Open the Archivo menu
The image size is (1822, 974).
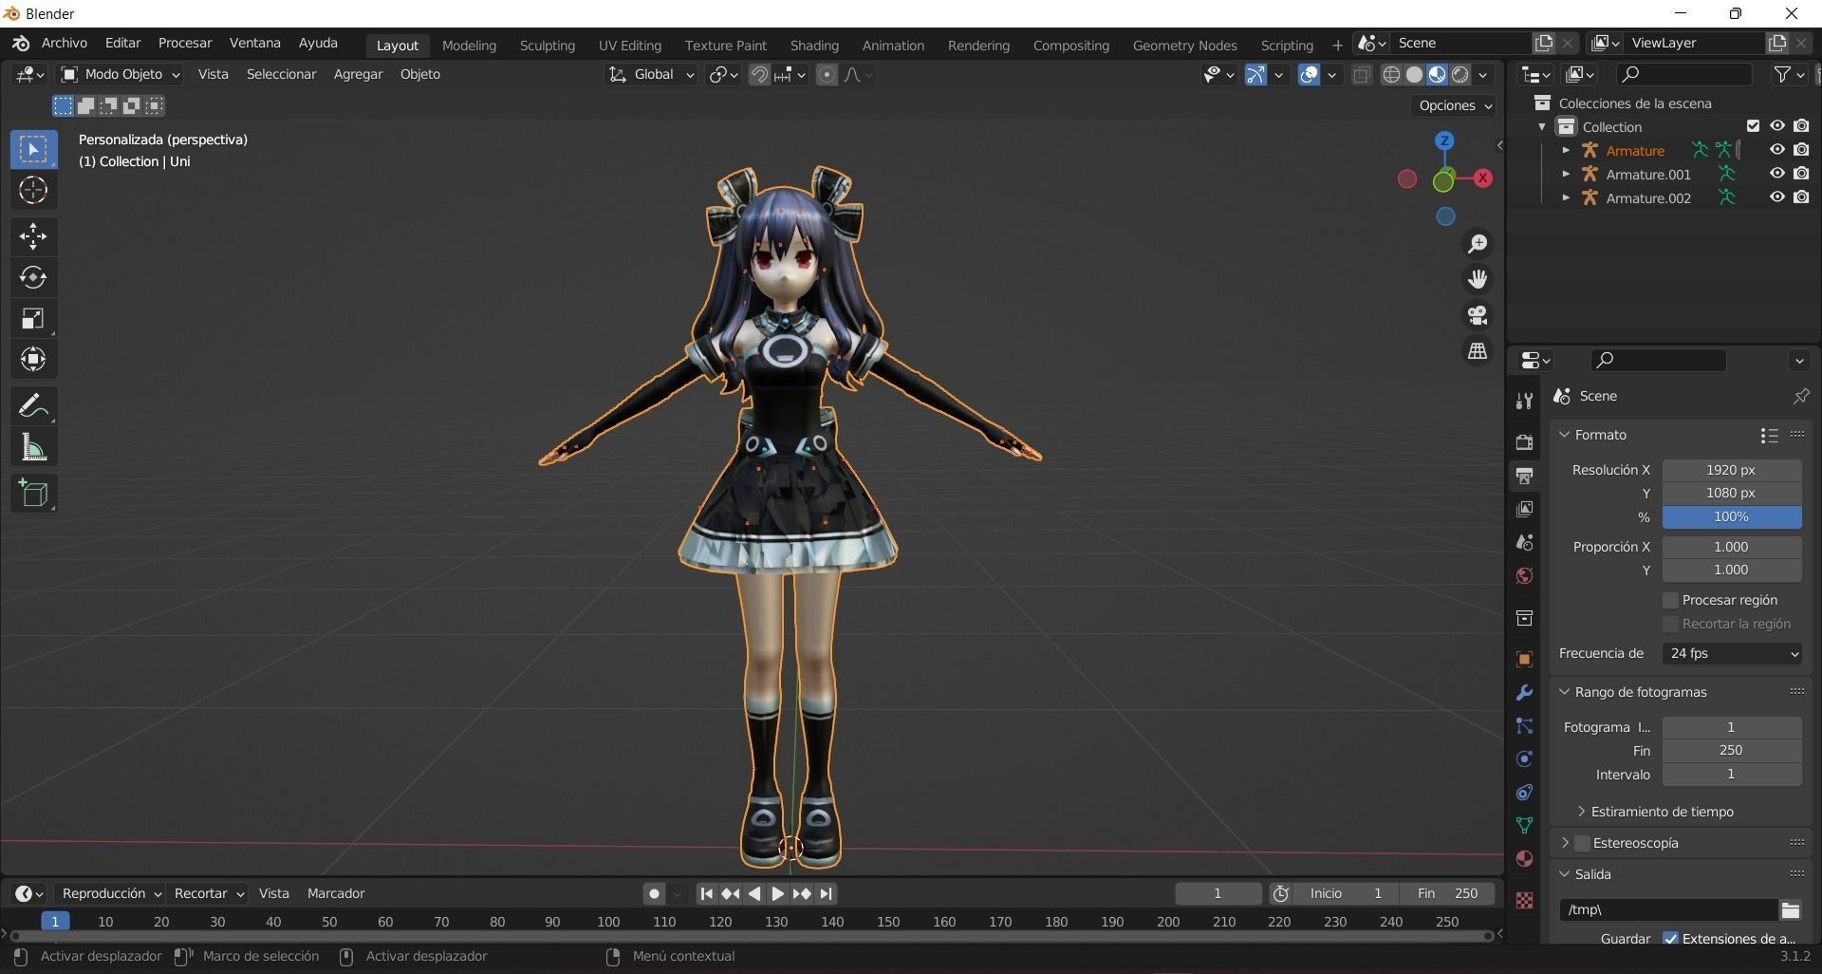click(65, 44)
